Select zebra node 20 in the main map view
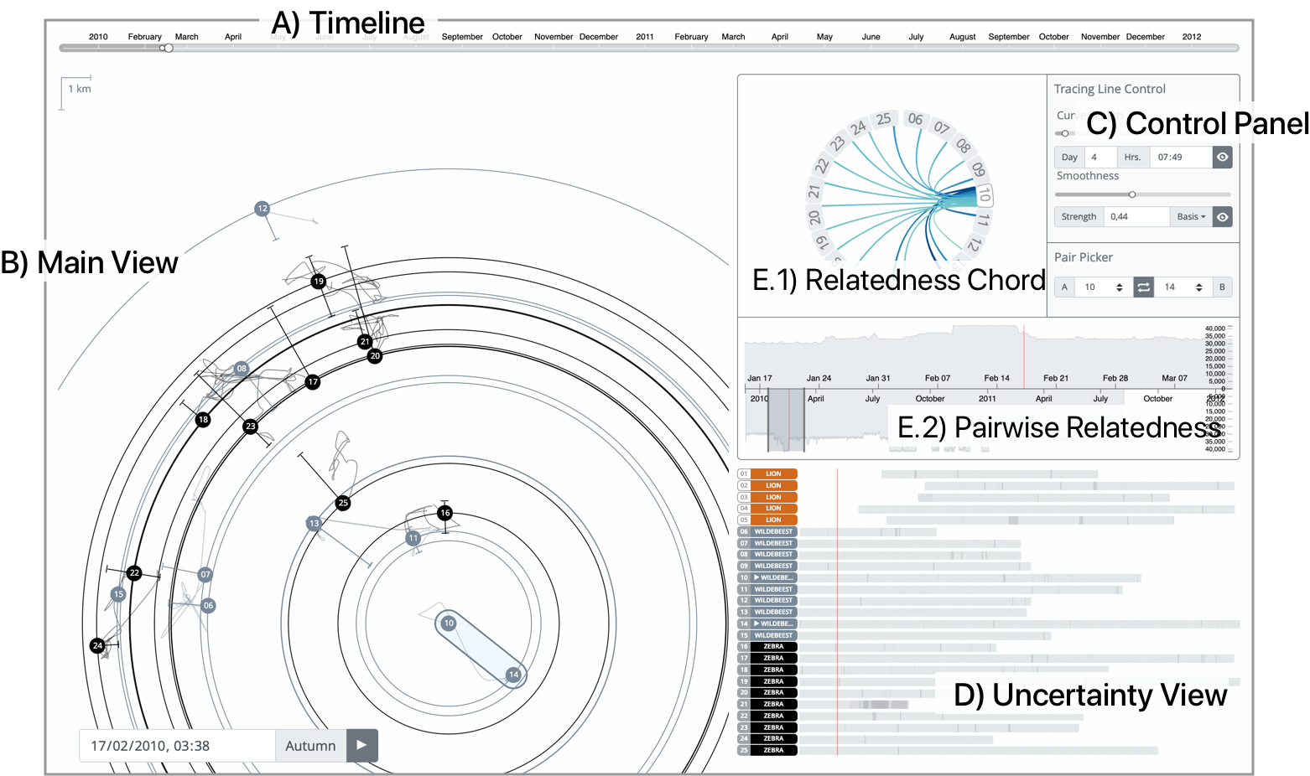 click(x=375, y=356)
